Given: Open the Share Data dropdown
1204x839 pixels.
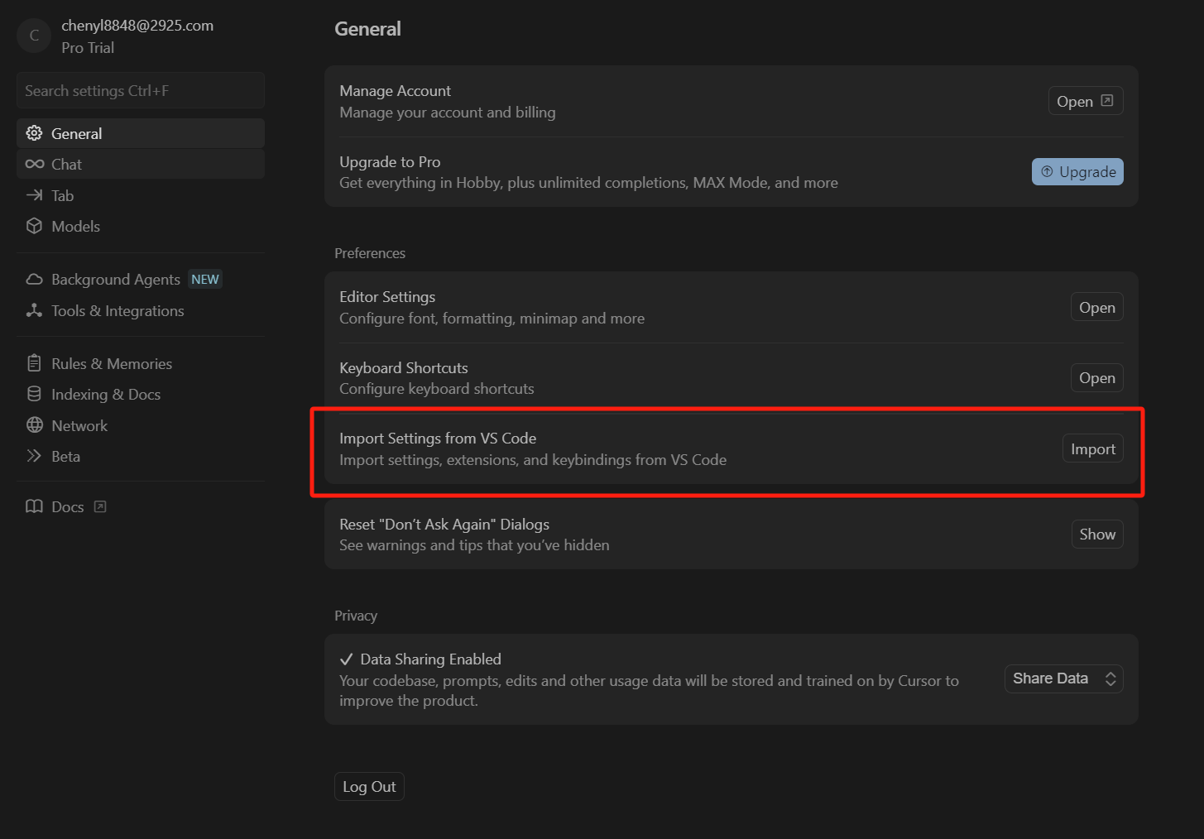Looking at the screenshot, I should tap(1063, 678).
